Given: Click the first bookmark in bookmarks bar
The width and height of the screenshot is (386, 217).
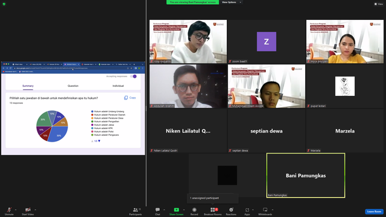Looking at the screenshot, I should (x=10, y=72).
